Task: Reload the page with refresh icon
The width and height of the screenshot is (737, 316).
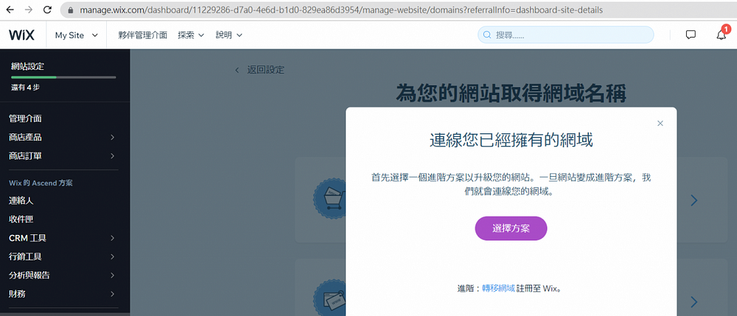Action: pos(47,10)
